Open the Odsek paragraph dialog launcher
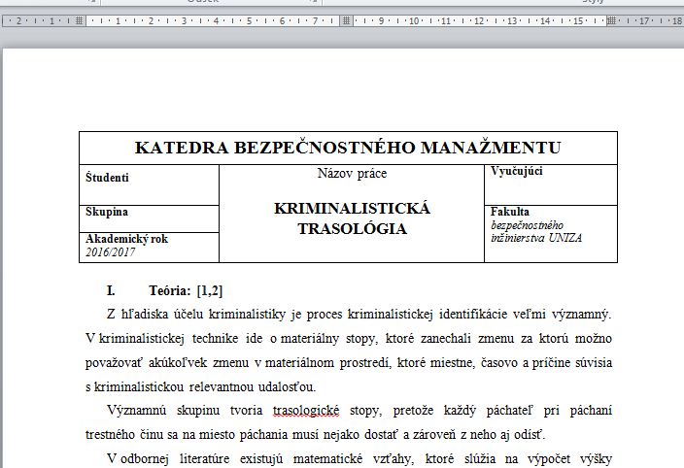The image size is (684, 468). 314,2
